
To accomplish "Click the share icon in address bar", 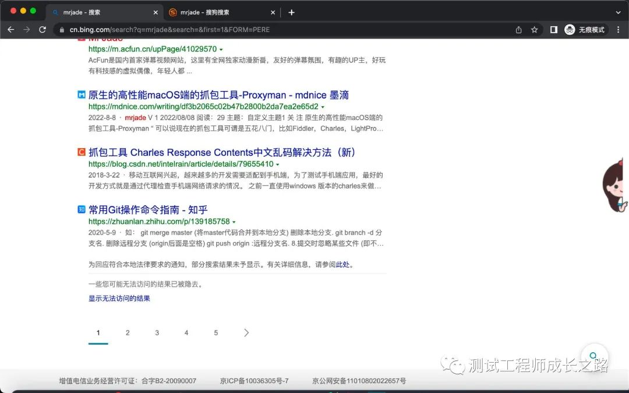I will pos(519,30).
